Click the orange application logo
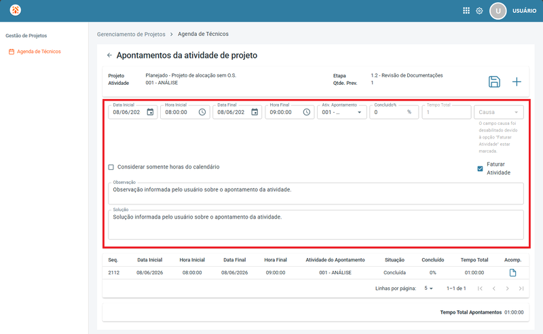 tap(15, 10)
